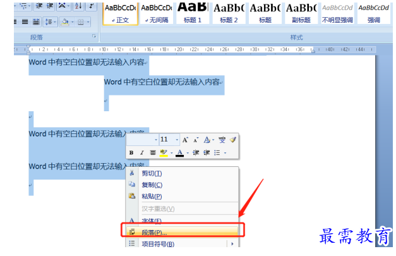Choose 复制(C) from context menu
This screenshot has width=396, height=256.
coord(152,185)
